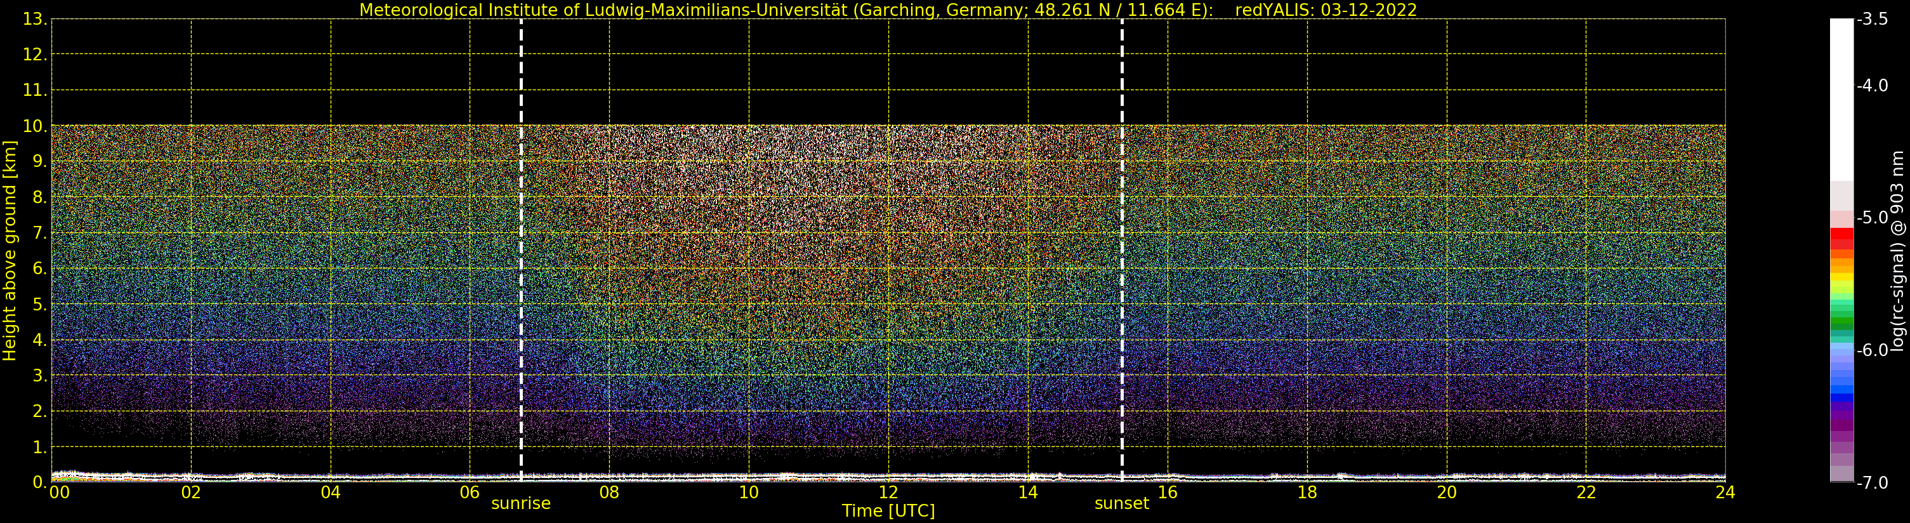Viewport: 1910px width, 523px height.
Task: Click the '-7.0' colorbar value
Action: 1872,483
